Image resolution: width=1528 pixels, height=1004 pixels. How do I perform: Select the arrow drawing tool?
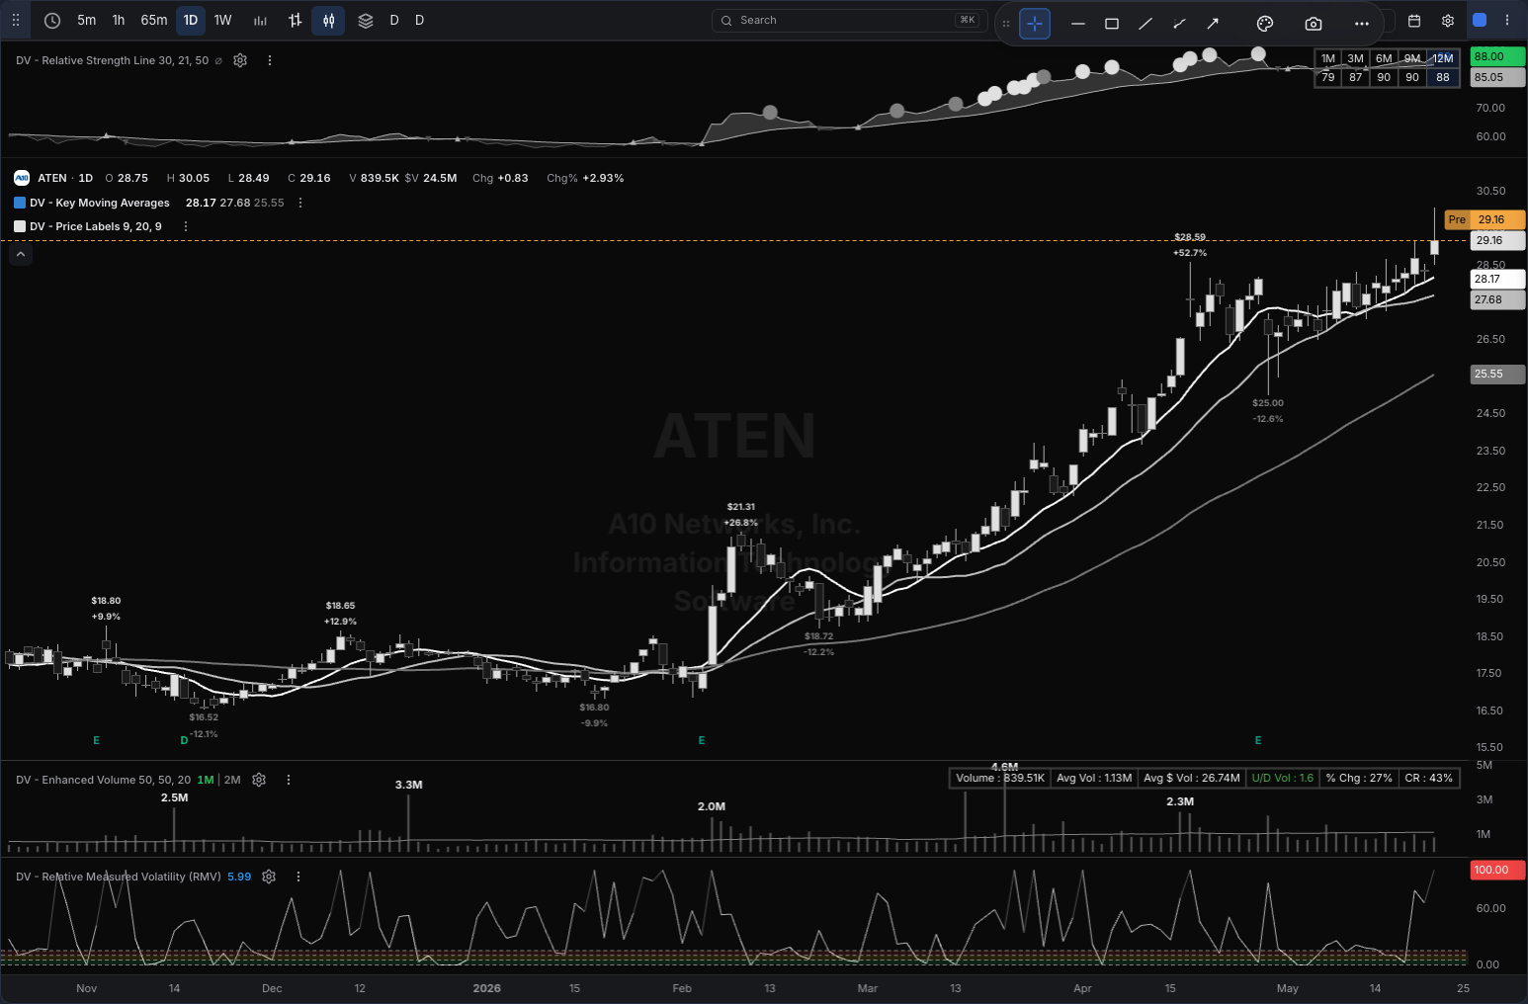[1213, 23]
